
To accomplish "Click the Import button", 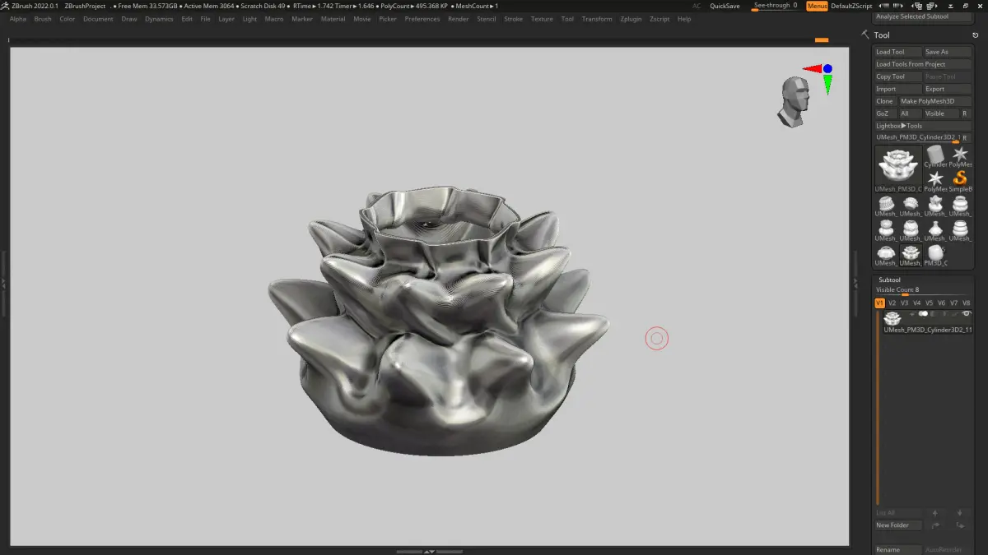I will click(897, 89).
